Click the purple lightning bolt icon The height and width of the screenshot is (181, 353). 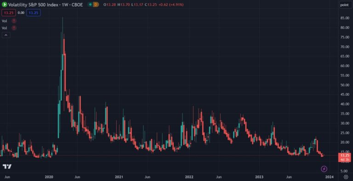[324, 169]
